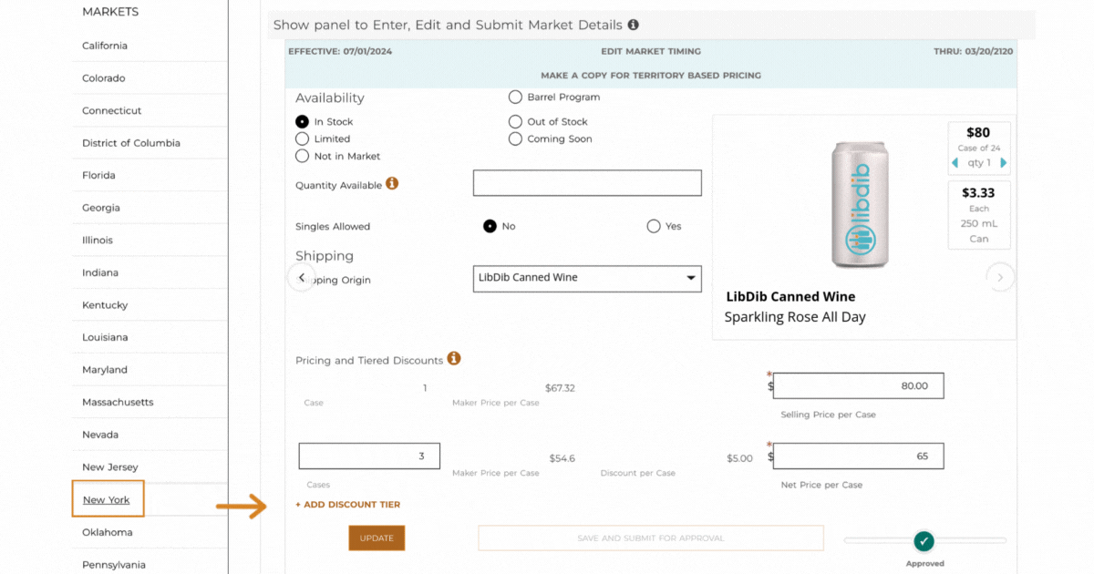Click Add Discount Tier link
Screen dimensions: 1094x574
pos(347,505)
